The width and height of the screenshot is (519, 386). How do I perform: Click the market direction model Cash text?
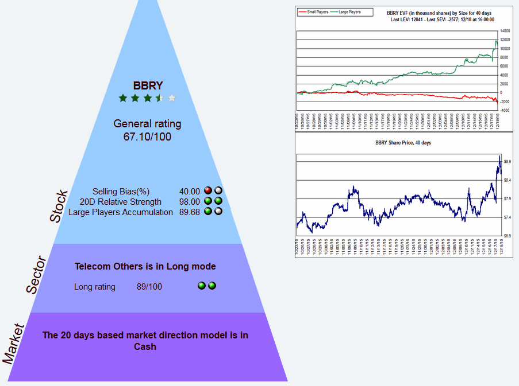[145, 341]
